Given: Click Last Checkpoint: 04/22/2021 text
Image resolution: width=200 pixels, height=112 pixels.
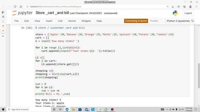Looking at the screenshot, I should pyautogui.click(x=86, y=13).
